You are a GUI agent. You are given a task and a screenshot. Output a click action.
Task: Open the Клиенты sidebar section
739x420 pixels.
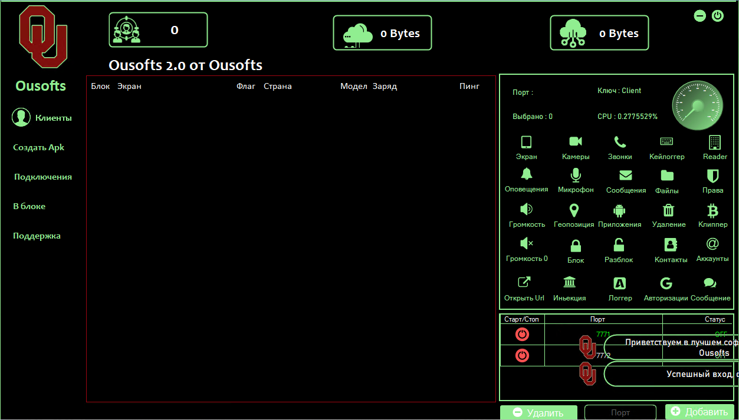tap(42, 118)
